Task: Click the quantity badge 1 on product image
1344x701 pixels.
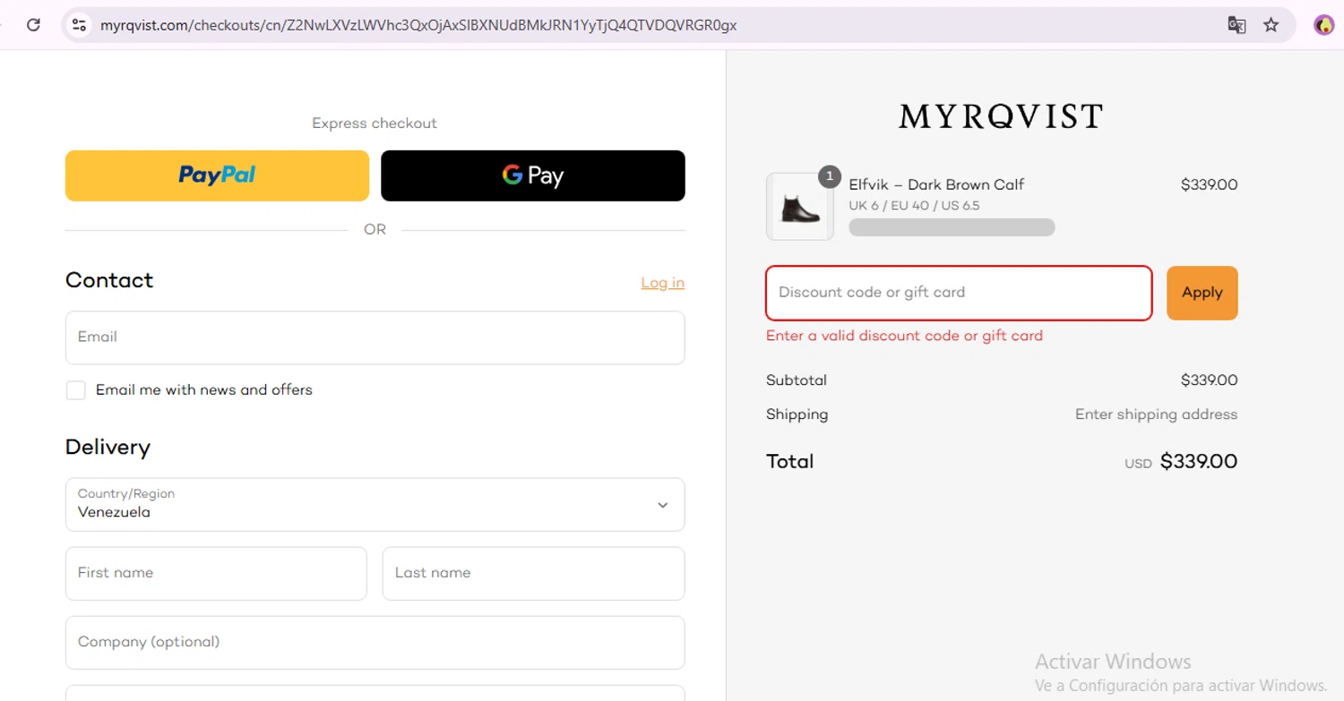Action: coord(830,176)
